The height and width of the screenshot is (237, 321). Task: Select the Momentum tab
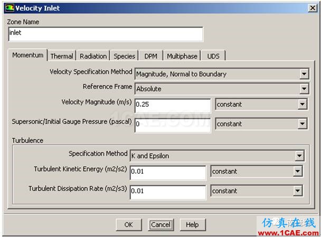pos(27,55)
